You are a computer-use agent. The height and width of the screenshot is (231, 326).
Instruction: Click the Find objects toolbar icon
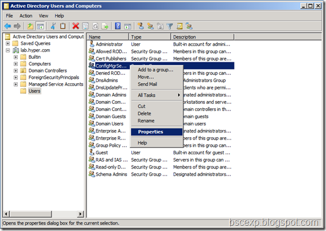tap(180, 26)
